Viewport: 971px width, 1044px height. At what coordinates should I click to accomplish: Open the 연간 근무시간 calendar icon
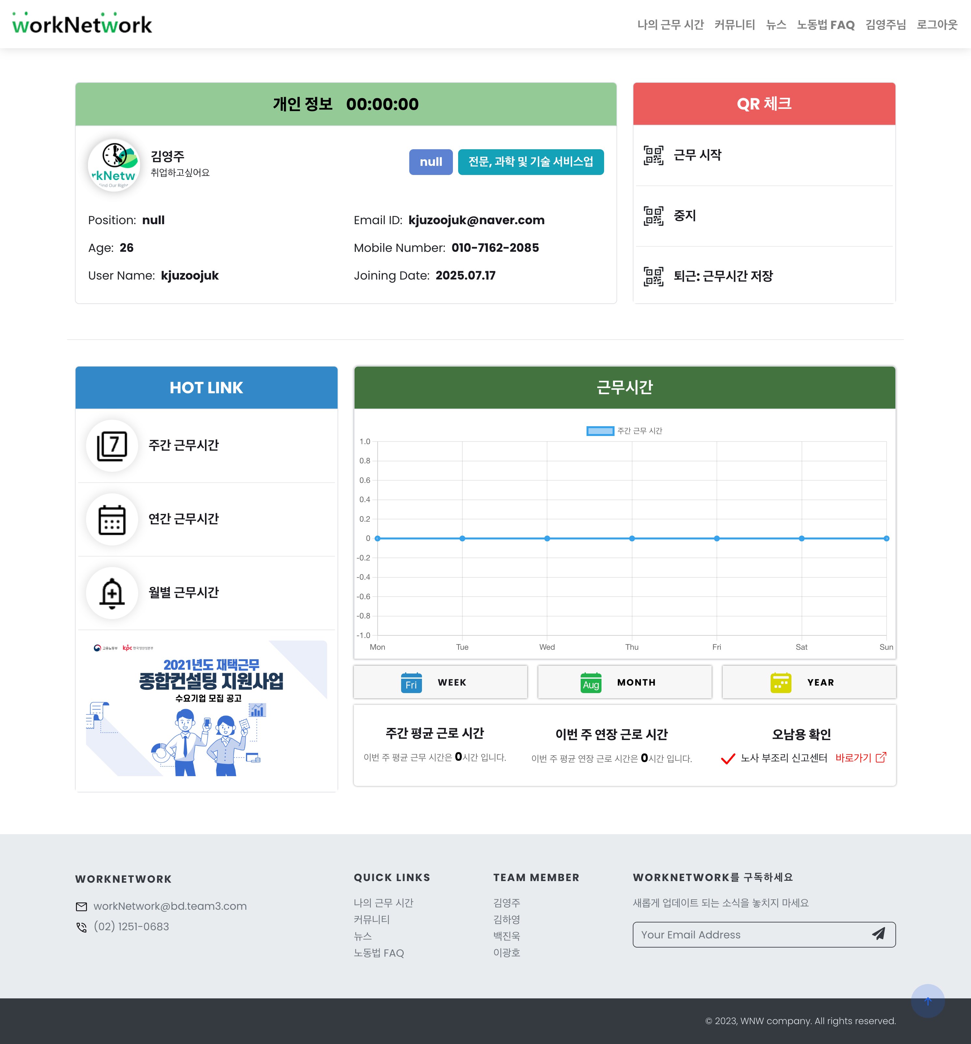coord(112,519)
